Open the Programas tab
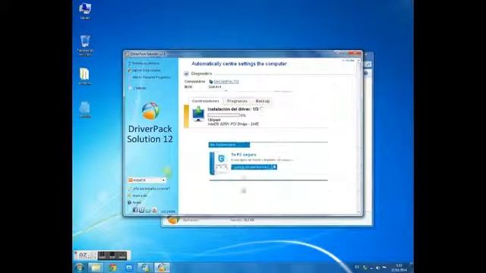Screen dimensions: 486x273 click(x=237, y=101)
